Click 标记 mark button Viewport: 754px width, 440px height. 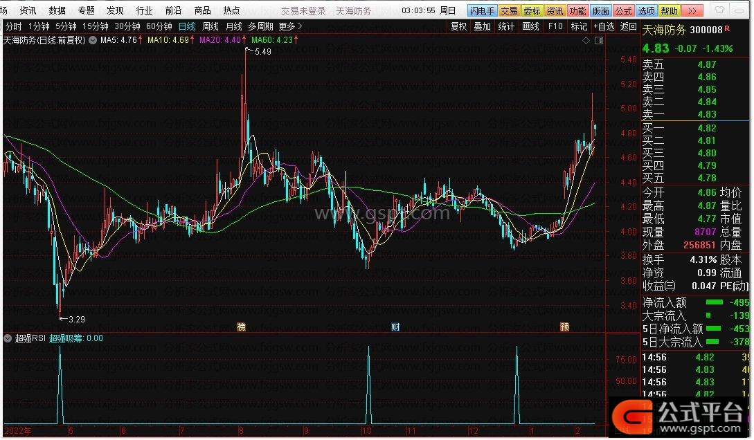[x=579, y=26]
